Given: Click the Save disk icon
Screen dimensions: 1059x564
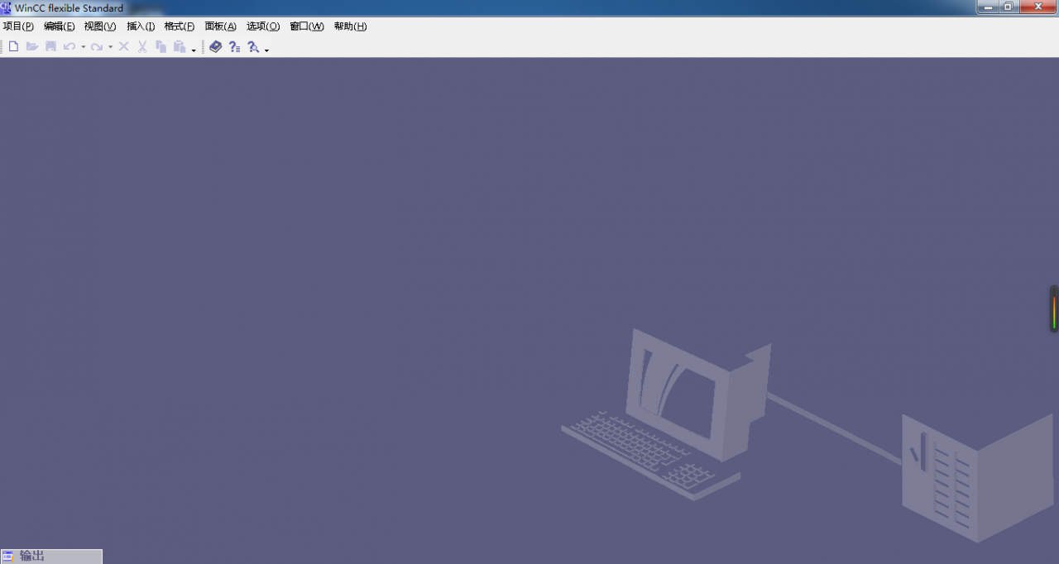Looking at the screenshot, I should pyautogui.click(x=50, y=47).
